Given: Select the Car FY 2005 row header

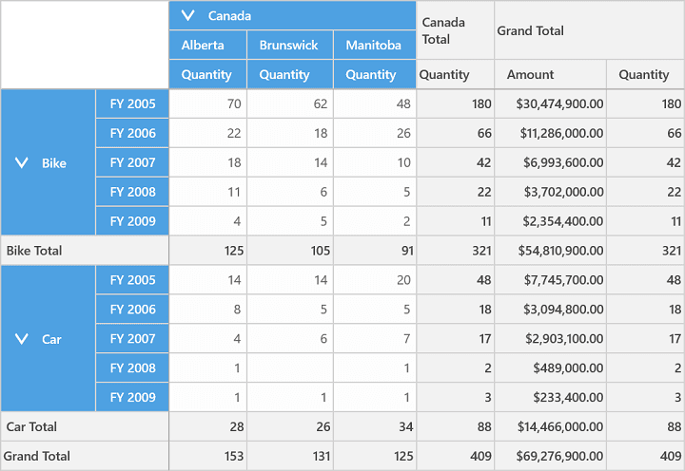Looking at the screenshot, I should (132, 279).
